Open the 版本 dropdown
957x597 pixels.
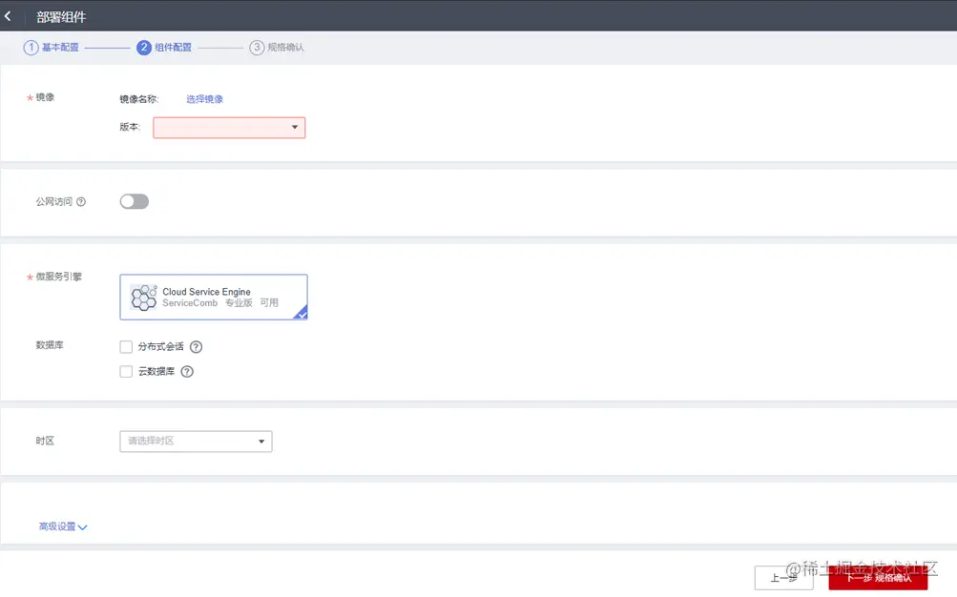click(229, 128)
